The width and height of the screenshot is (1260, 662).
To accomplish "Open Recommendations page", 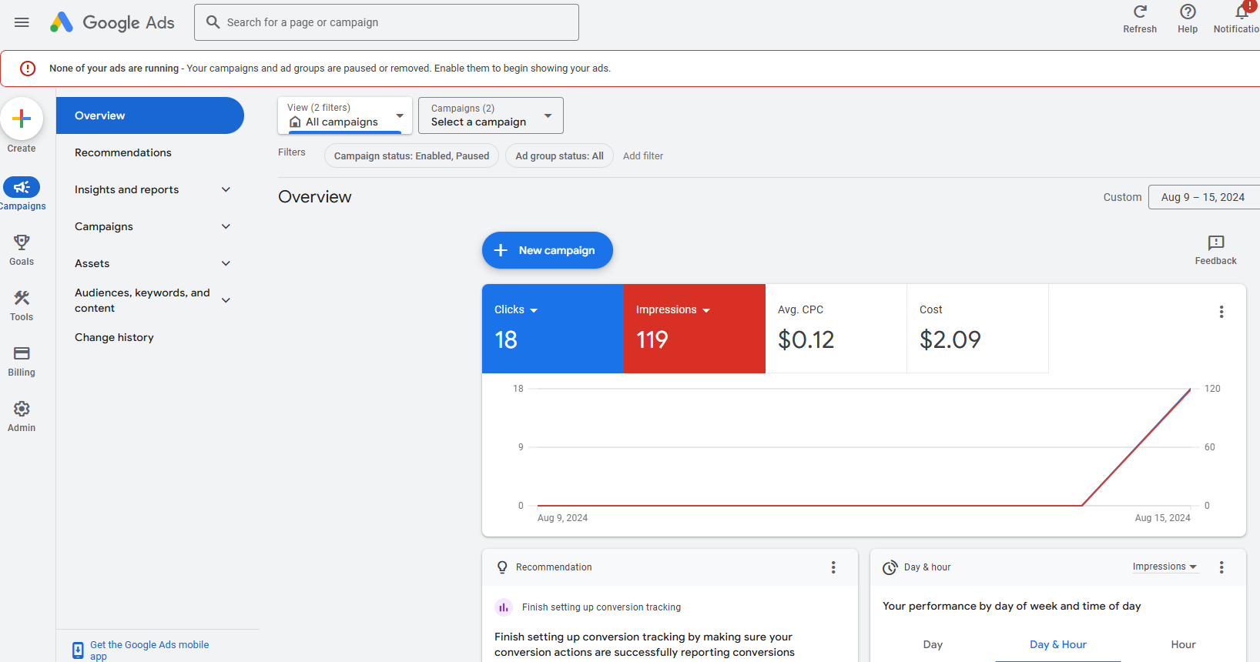I will 123,152.
